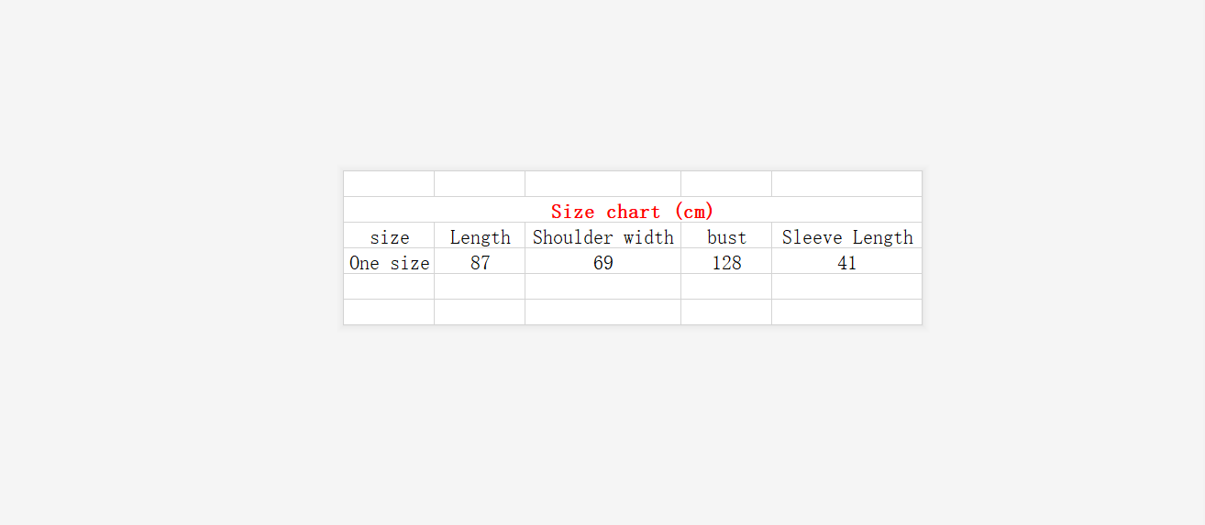This screenshot has height=525, width=1205.
Task: Click the empty cell directly below 128
Action: pos(726,287)
